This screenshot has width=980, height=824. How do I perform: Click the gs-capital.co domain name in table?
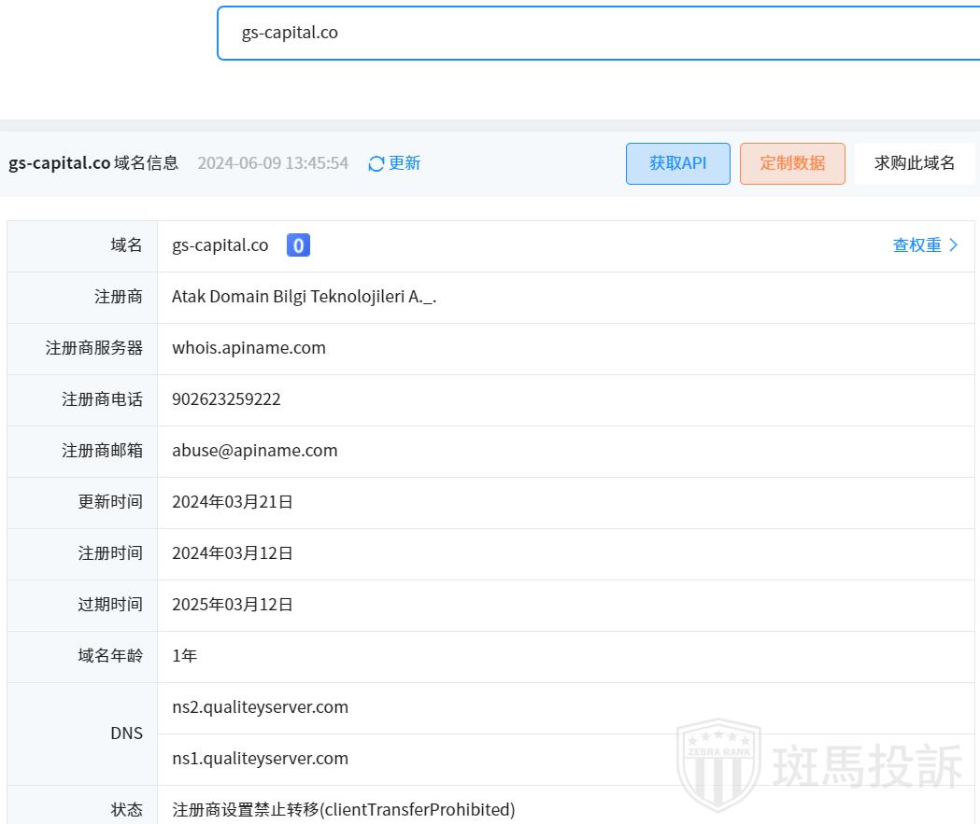click(x=220, y=245)
